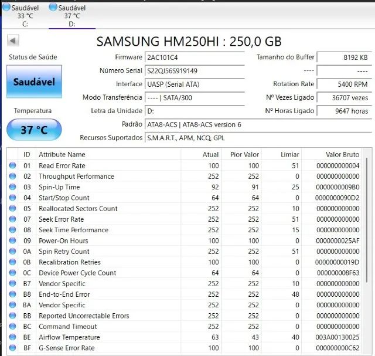Click the blue health orb on C: tab
This screenshot has width=375, height=356.
[x=6, y=7]
